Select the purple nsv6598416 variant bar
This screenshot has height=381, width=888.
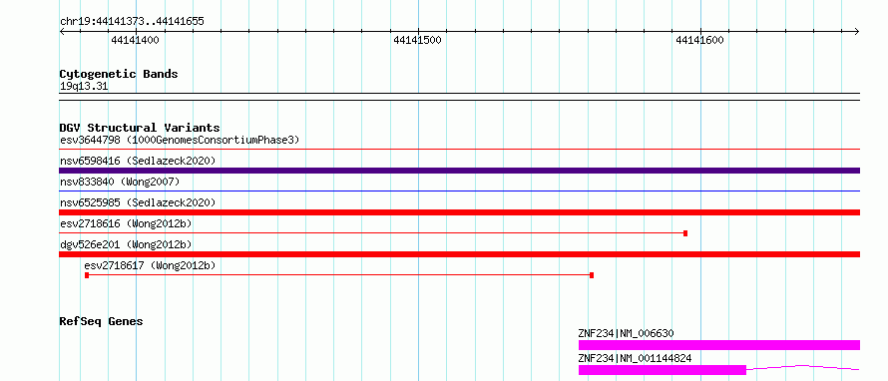460,171
